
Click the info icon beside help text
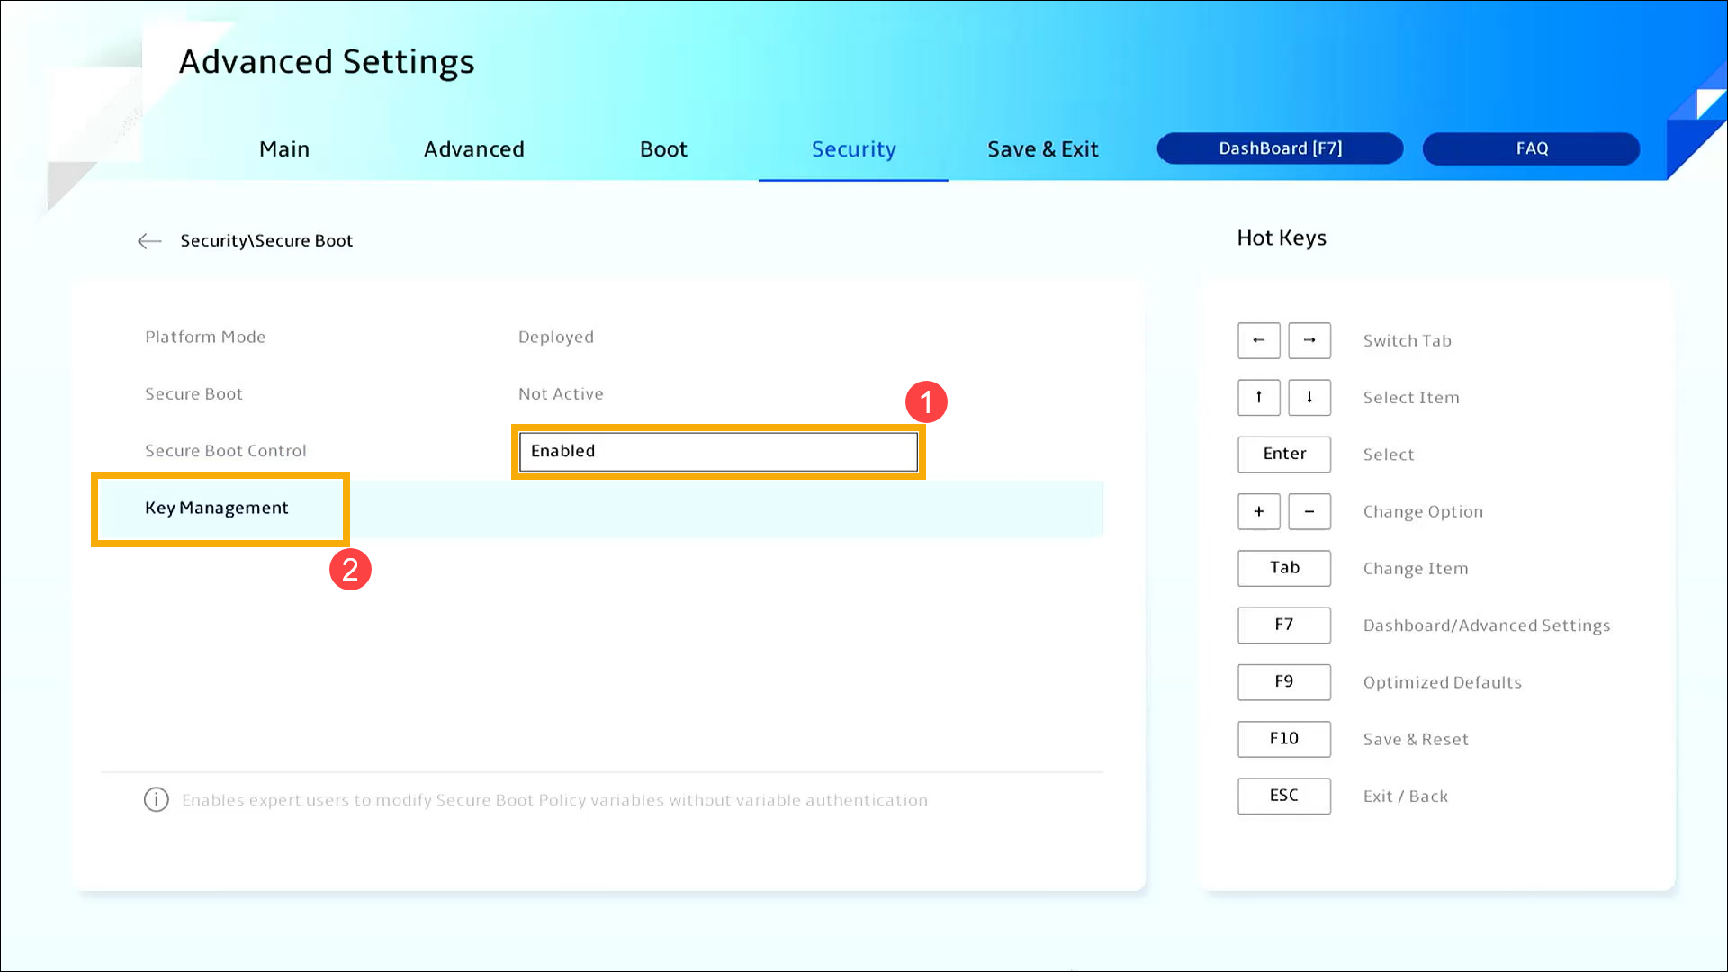(x=157, y=799)
